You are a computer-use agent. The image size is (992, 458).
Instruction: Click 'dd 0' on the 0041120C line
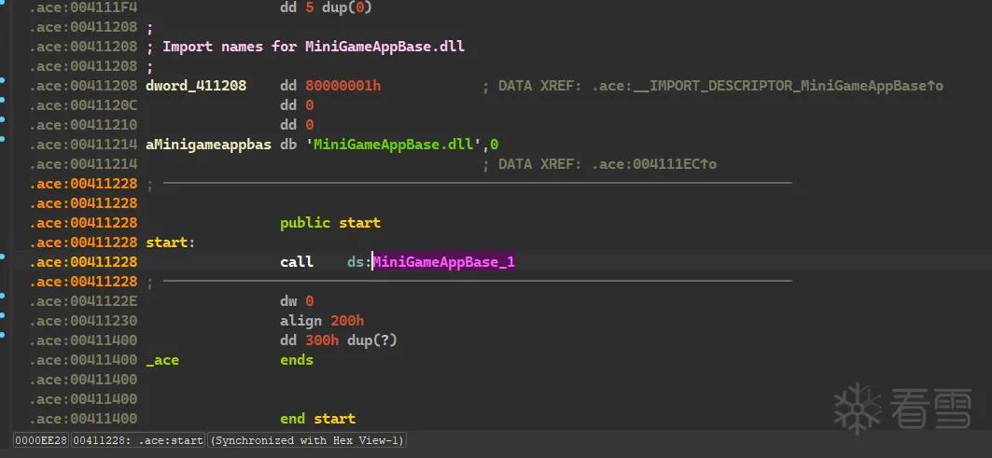(297, 105)
